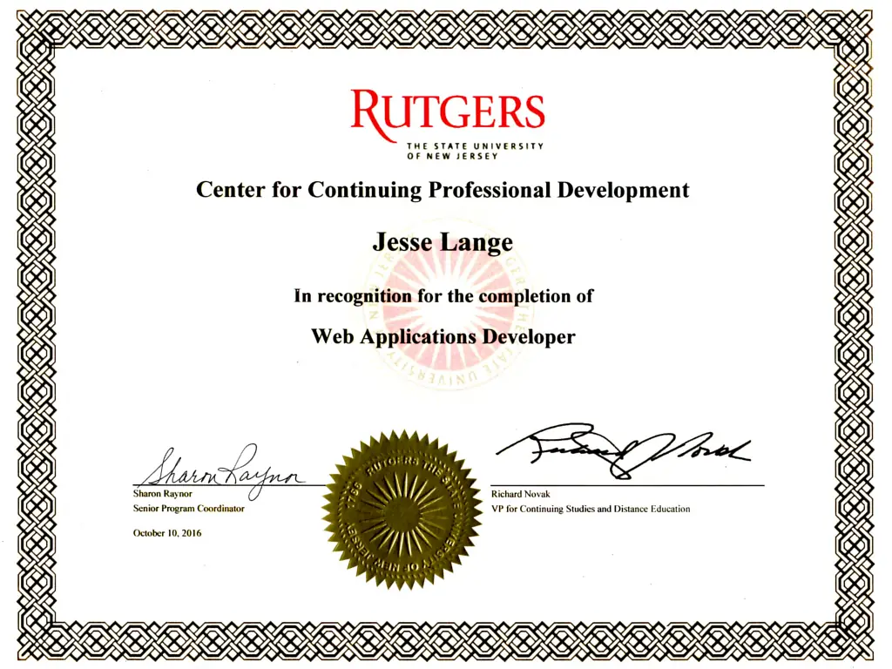Click Richard Novak's handwritten signature

click(x=623, y=450)
